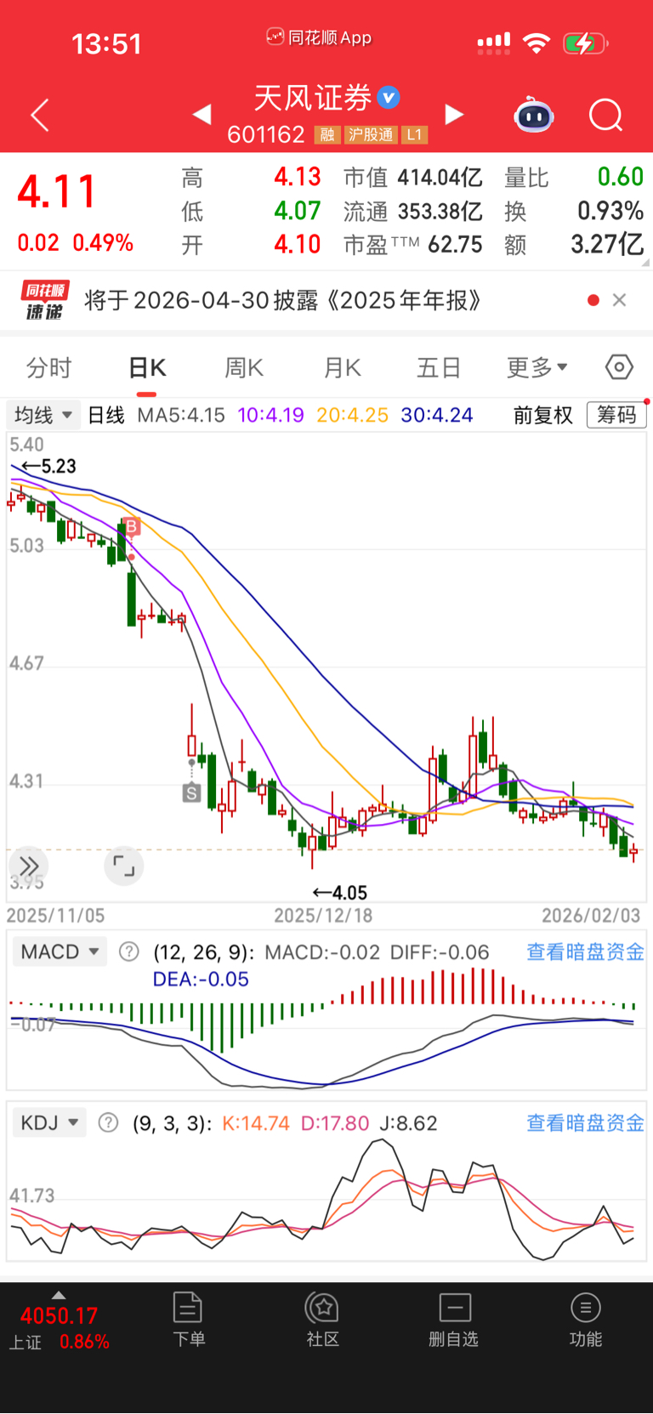The width and height of the screenshot is (653, 1414).
Task: Toggle the 筹码 chip distribution button
Action: coord(616,415)
